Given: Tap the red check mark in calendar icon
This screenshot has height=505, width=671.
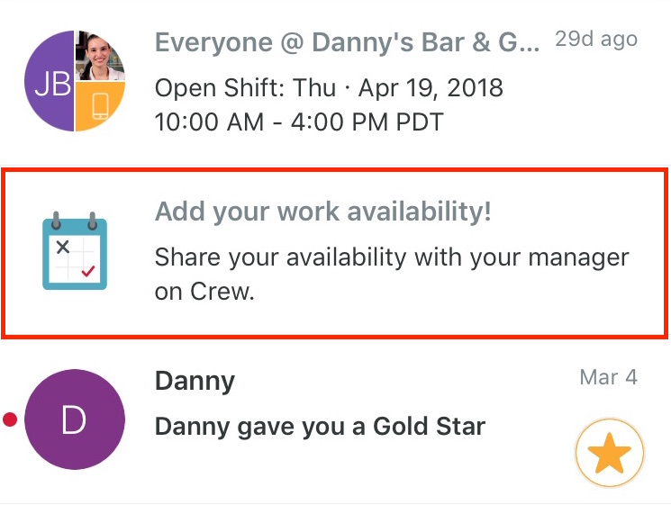Looking at the screenshot, I should tap(88, 271).
